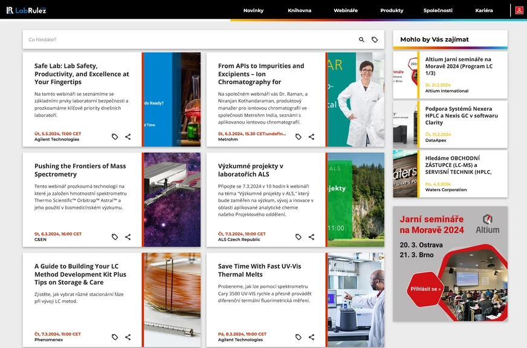Share the Safe Lab webinar card

pos(128,137)
